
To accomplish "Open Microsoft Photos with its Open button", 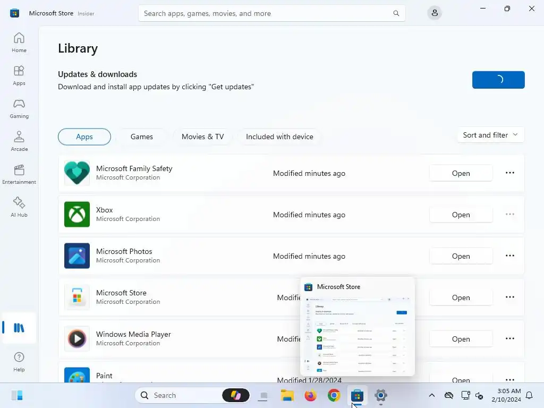I will tap(461, 256).
